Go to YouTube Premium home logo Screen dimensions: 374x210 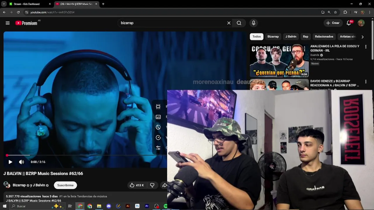tap(27, 23)
